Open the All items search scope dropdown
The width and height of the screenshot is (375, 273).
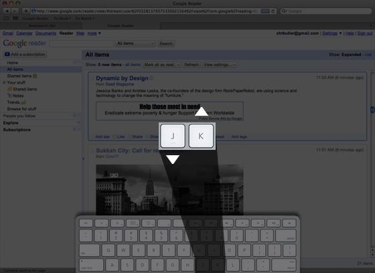click(x=135, y=43)
